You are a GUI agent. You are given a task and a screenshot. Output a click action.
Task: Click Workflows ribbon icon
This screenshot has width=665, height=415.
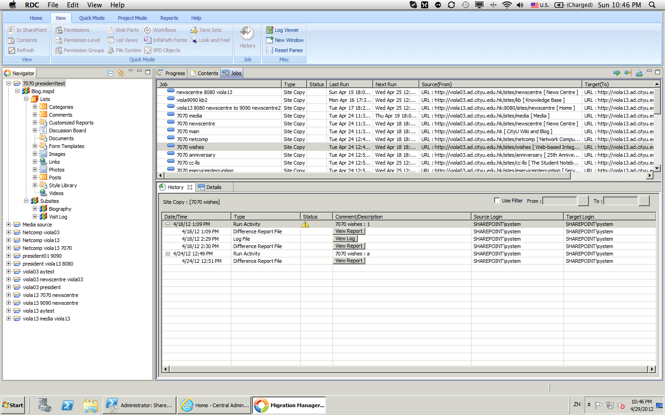(148, 30)
